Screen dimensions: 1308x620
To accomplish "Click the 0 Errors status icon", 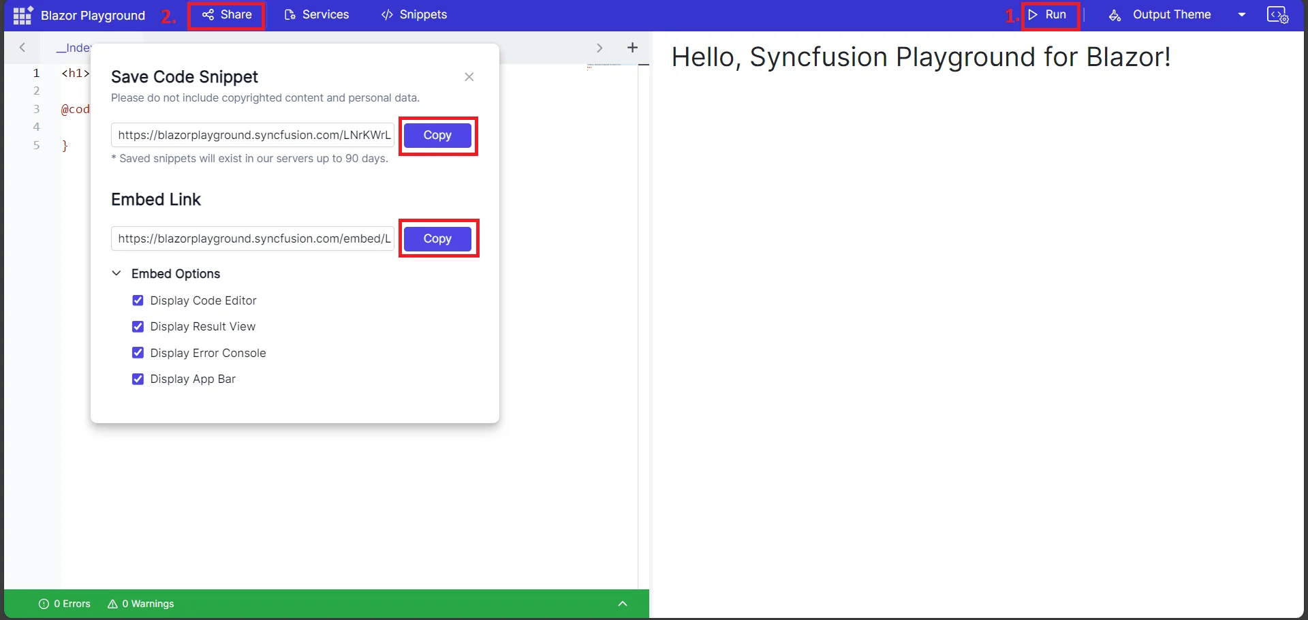I will click(44, 604).
